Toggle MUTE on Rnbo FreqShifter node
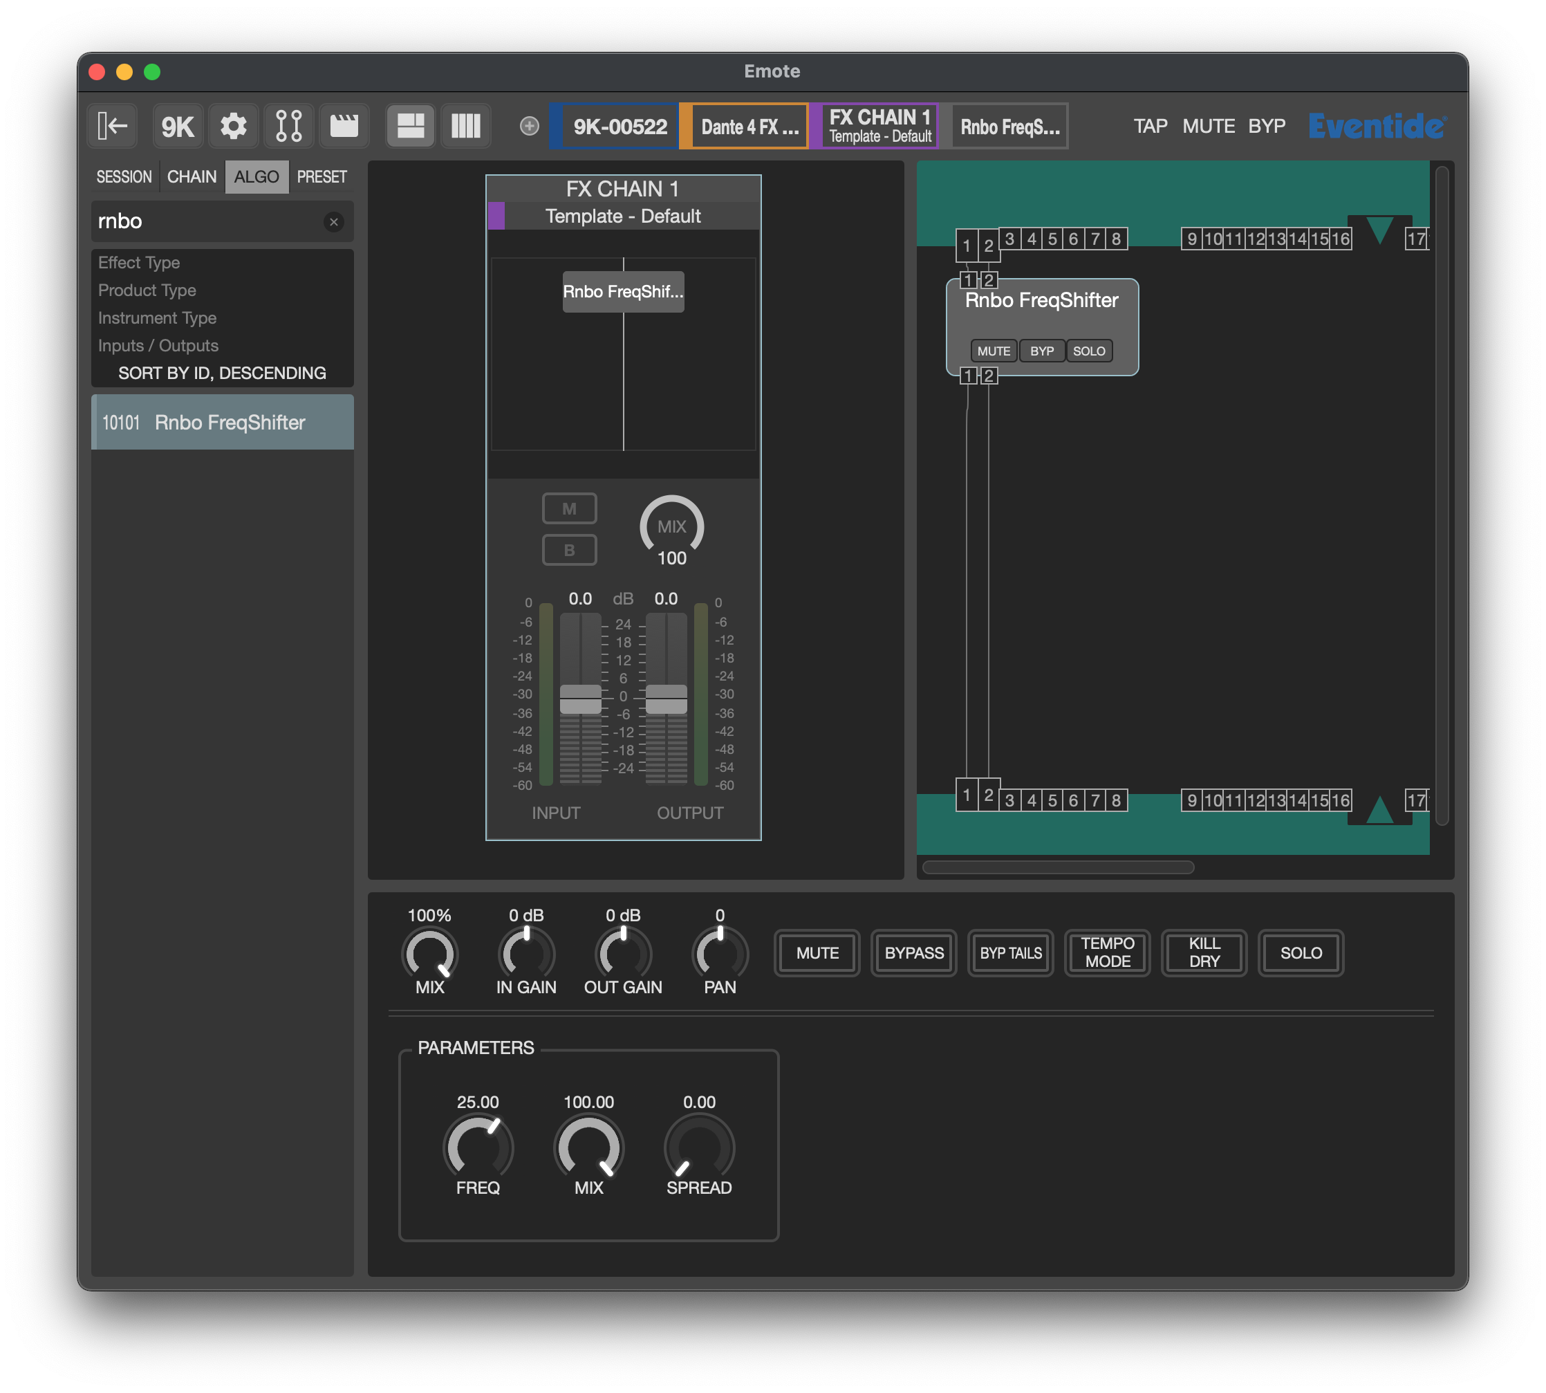Screen dimensions: 1546x1393 pyautogui.click(x=993, y=351)
